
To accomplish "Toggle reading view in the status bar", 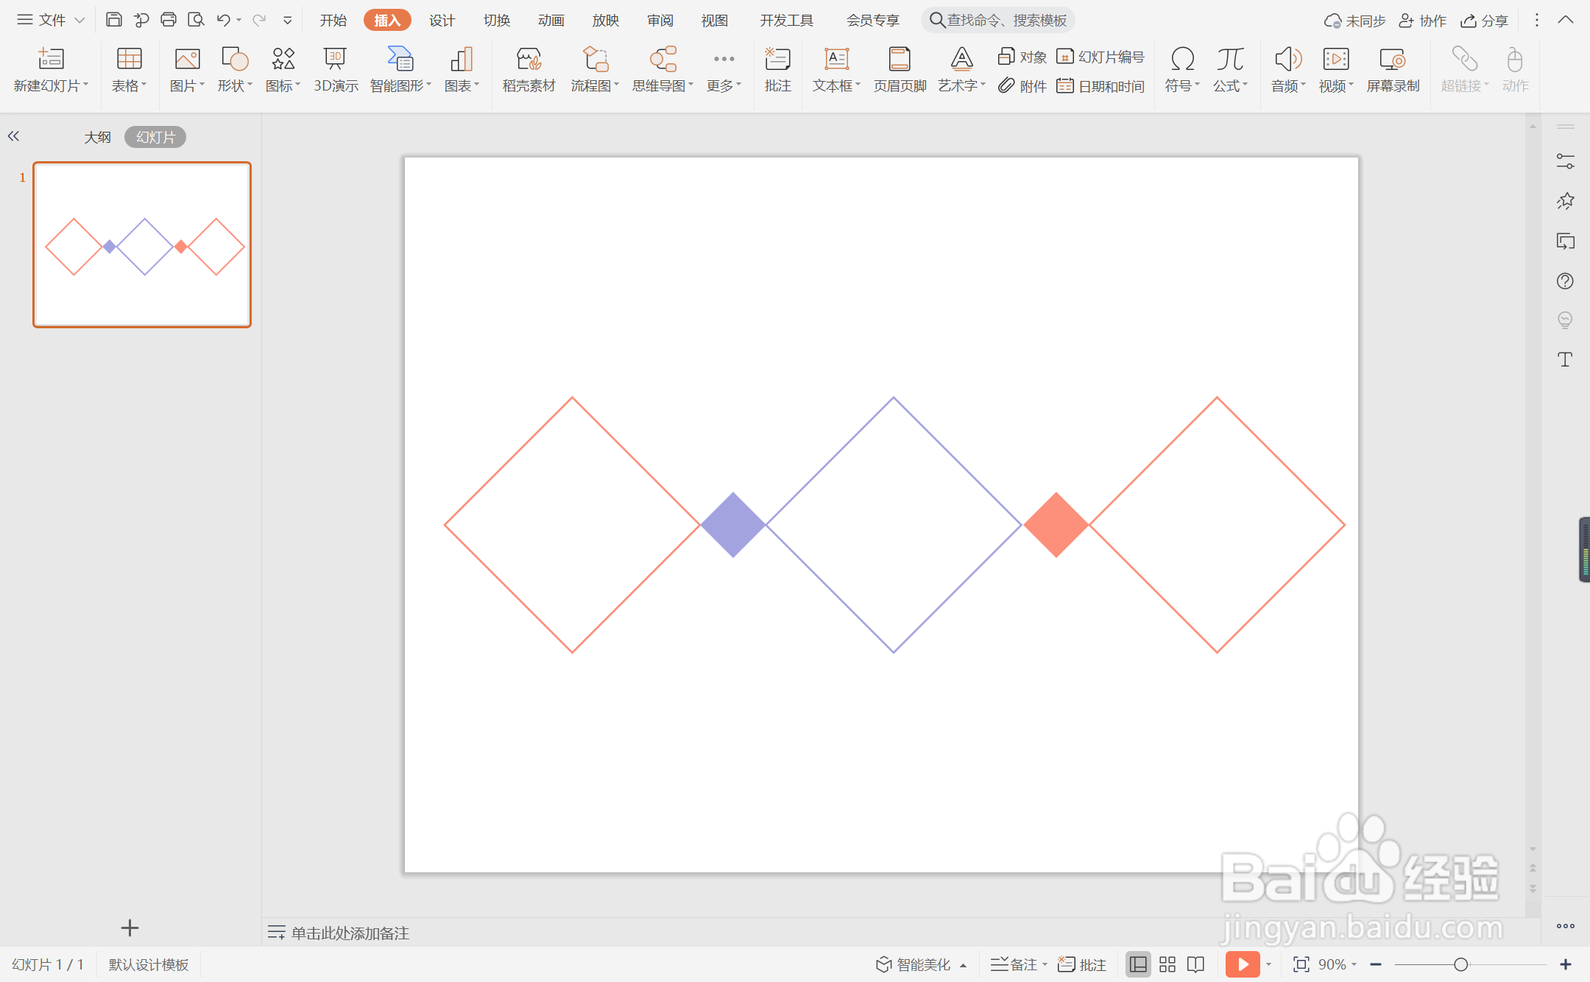I will tap(1196, 964).
